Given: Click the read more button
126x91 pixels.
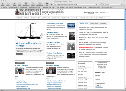Looking at the screenshot, I should pyautogui.click(x=19, y=54).
